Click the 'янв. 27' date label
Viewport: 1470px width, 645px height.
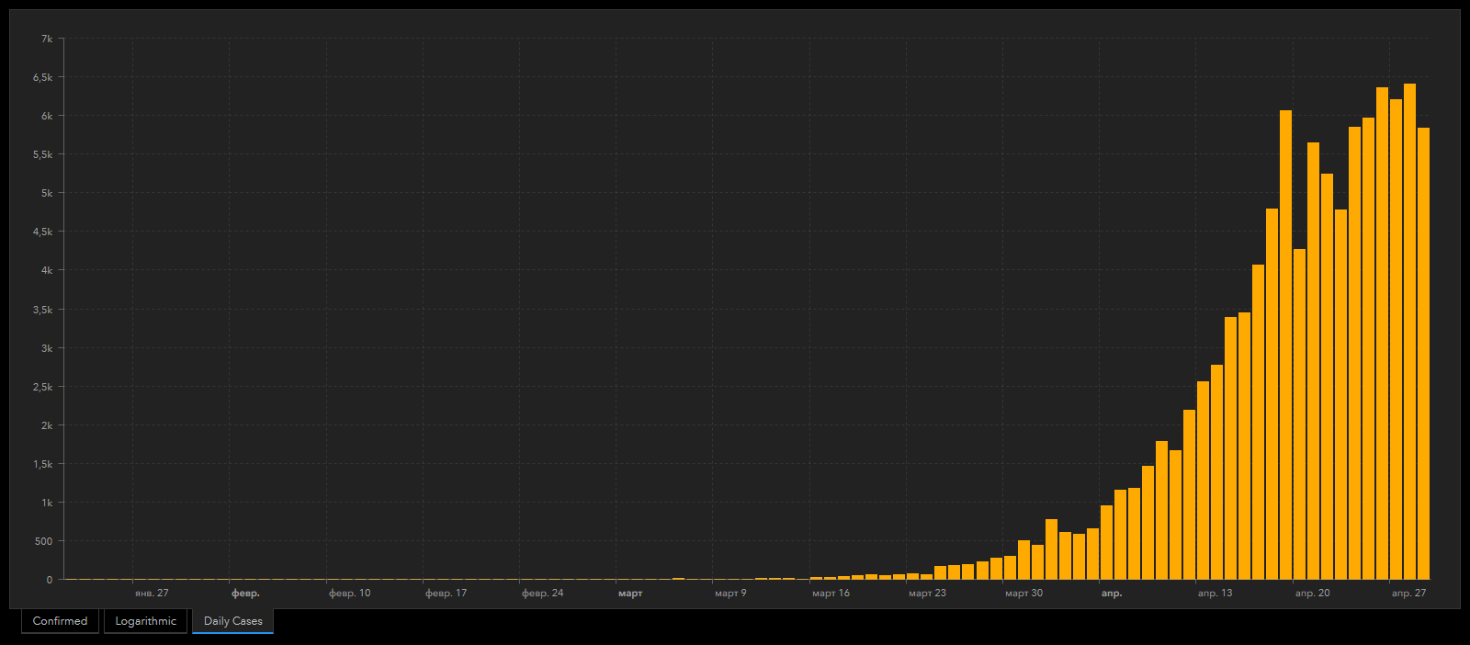(152, 594)
